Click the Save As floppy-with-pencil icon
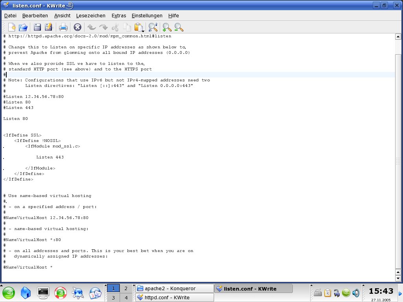The width and height of the screenshot is (403, 302). [x=48, y=27]
